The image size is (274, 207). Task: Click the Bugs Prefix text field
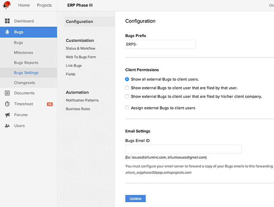tap(160, 44)
